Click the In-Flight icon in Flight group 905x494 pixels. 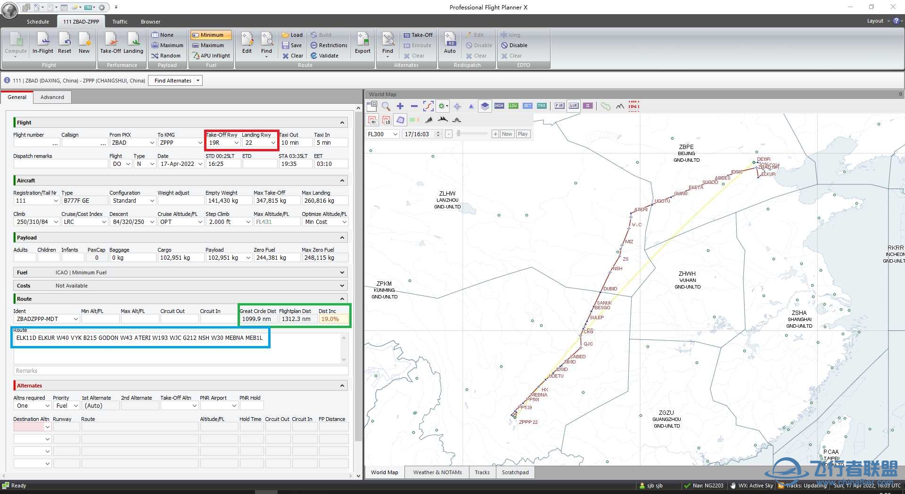[x=42, y=43]
